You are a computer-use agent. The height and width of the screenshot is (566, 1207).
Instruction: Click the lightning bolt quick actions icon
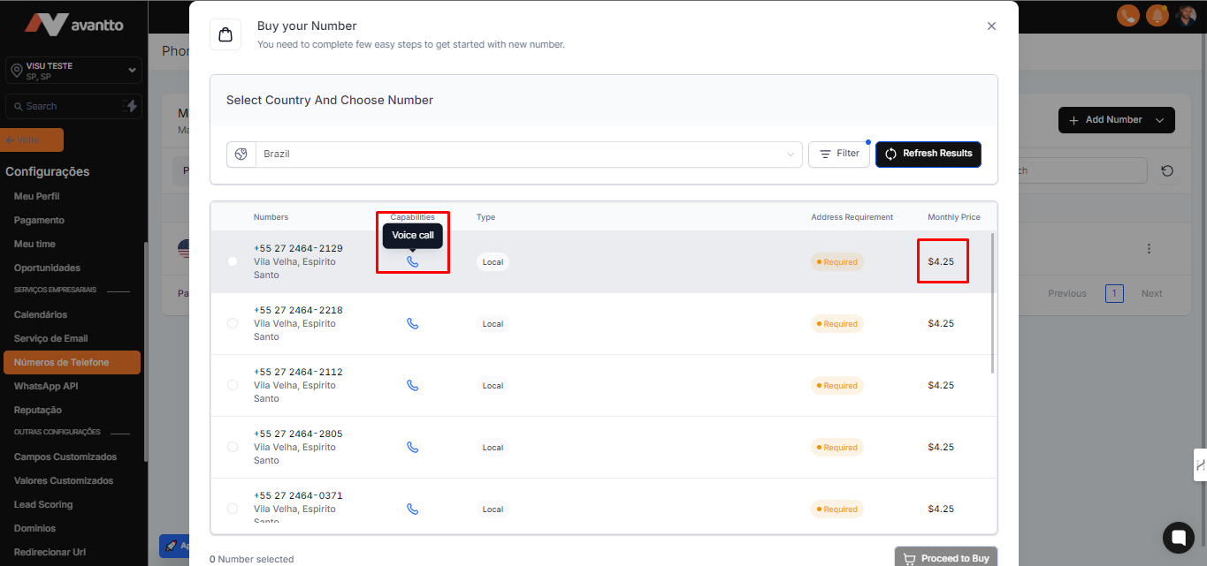coord(131,106)
